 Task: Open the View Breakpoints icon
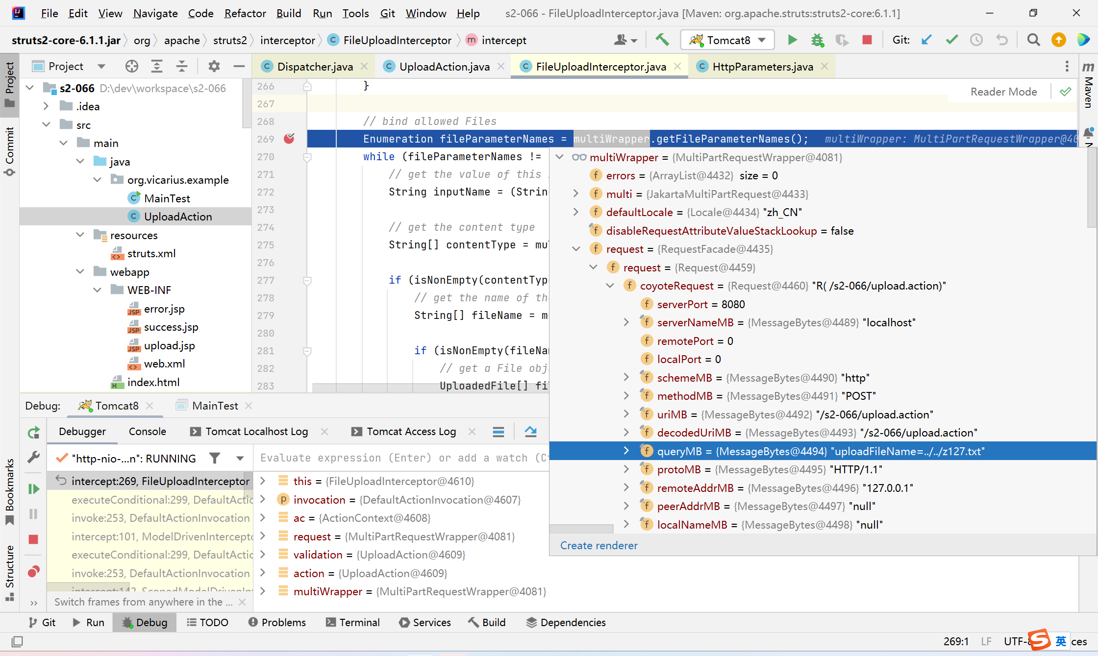click(x=33, y=571)
